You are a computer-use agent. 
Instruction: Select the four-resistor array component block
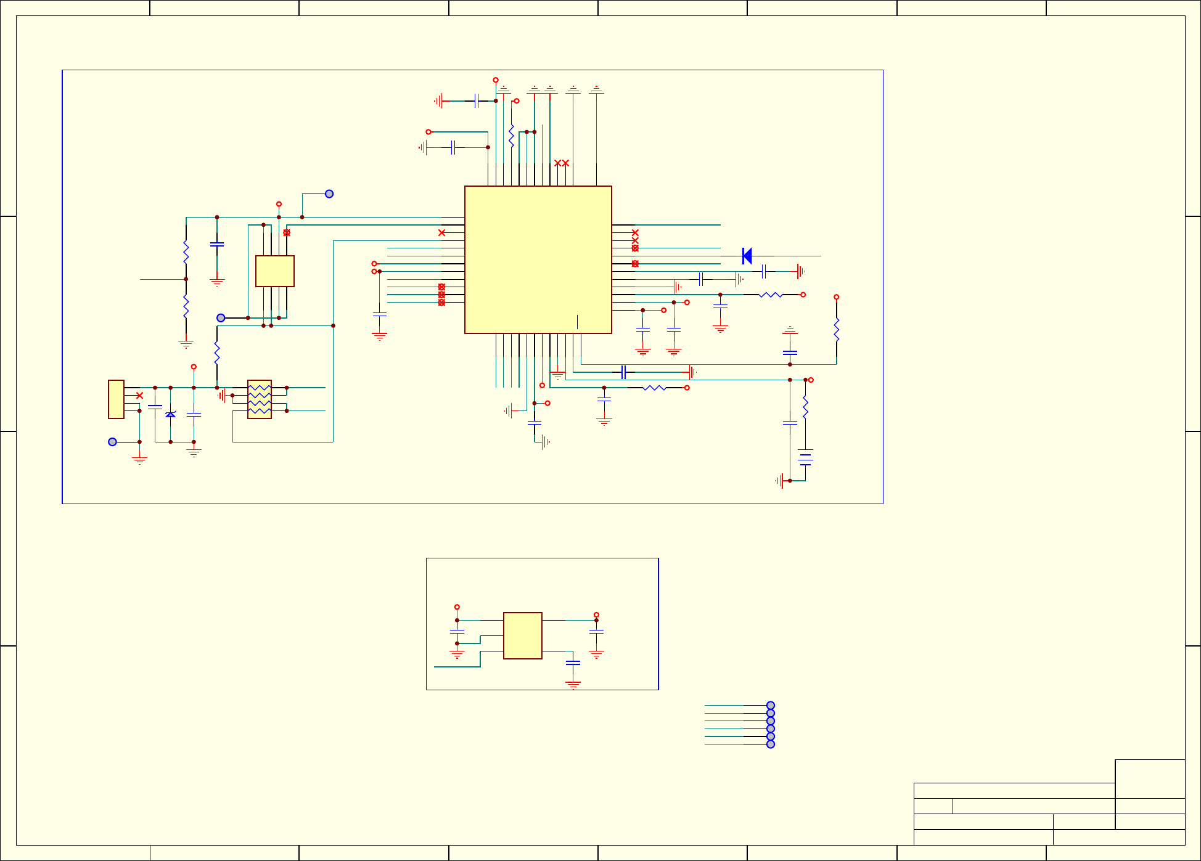pos(260,399)
